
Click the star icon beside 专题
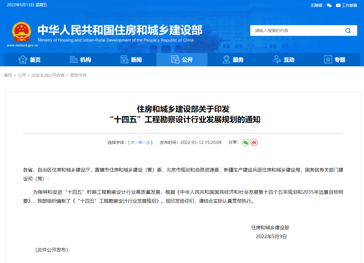click(328, 60)
